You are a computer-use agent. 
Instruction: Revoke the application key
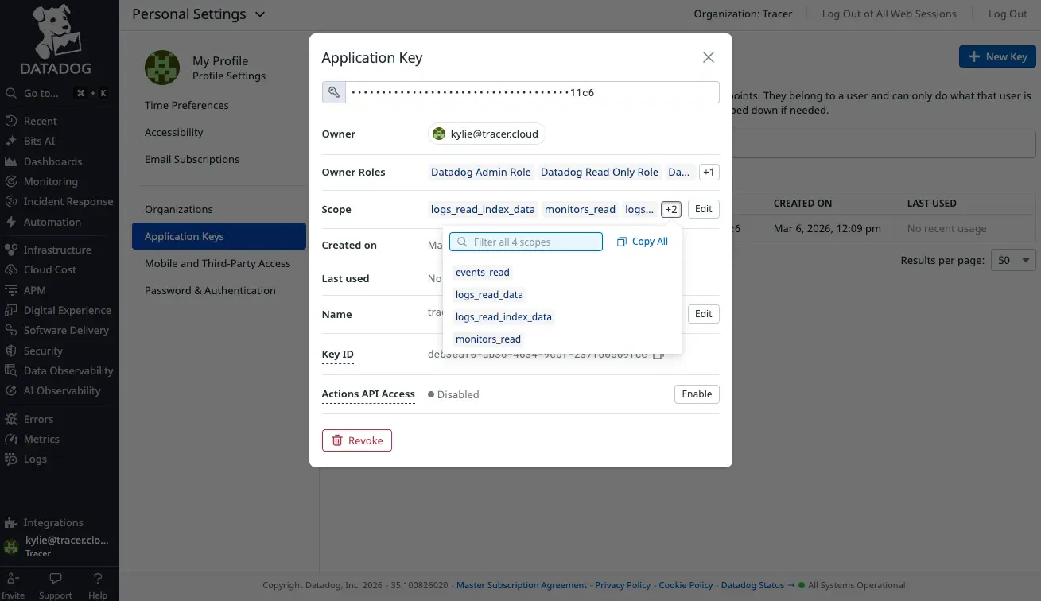pyautogui.click(x=356, y=440)
